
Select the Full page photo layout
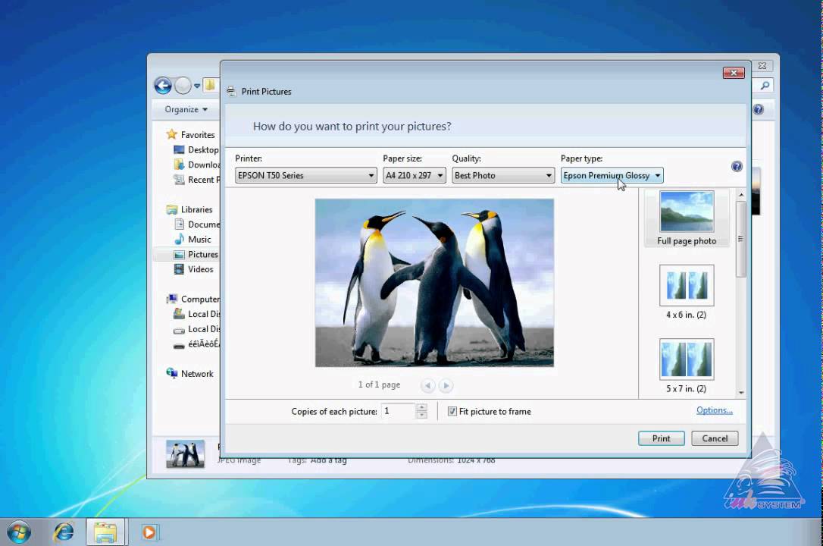point(687,218)
